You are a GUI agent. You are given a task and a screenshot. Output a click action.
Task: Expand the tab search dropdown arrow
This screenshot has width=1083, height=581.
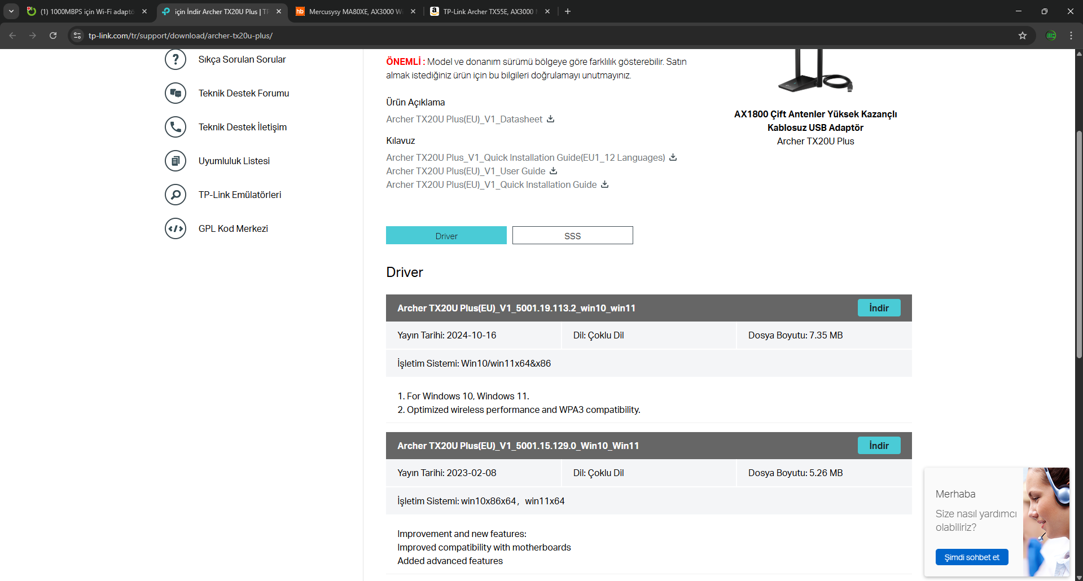pos(11,11)
